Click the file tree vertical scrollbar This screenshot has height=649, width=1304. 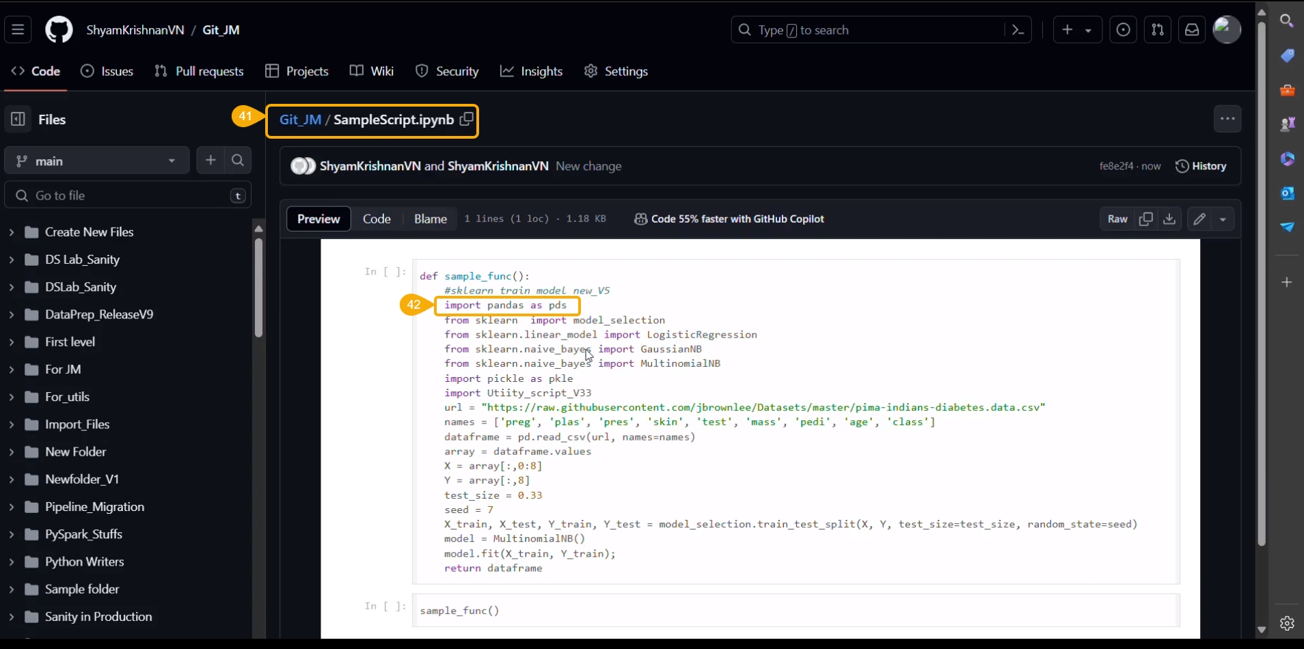(x=258, y=287)
